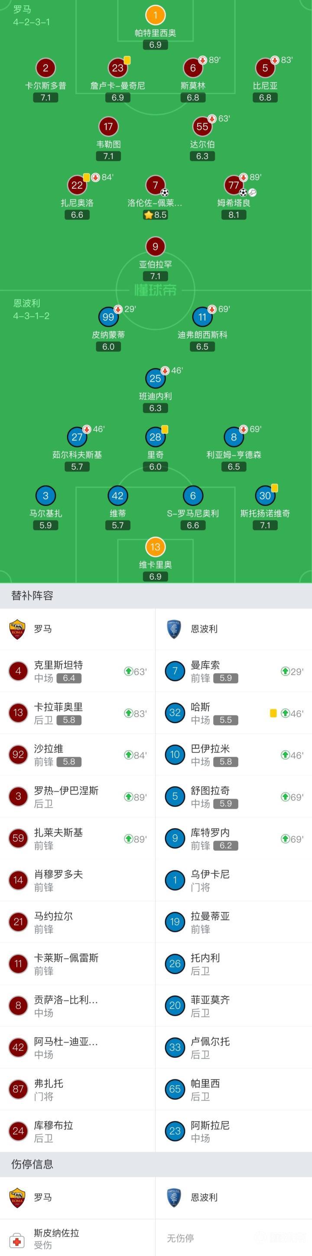Tap Shatrui number 92 substitute row

coord(78,755)
